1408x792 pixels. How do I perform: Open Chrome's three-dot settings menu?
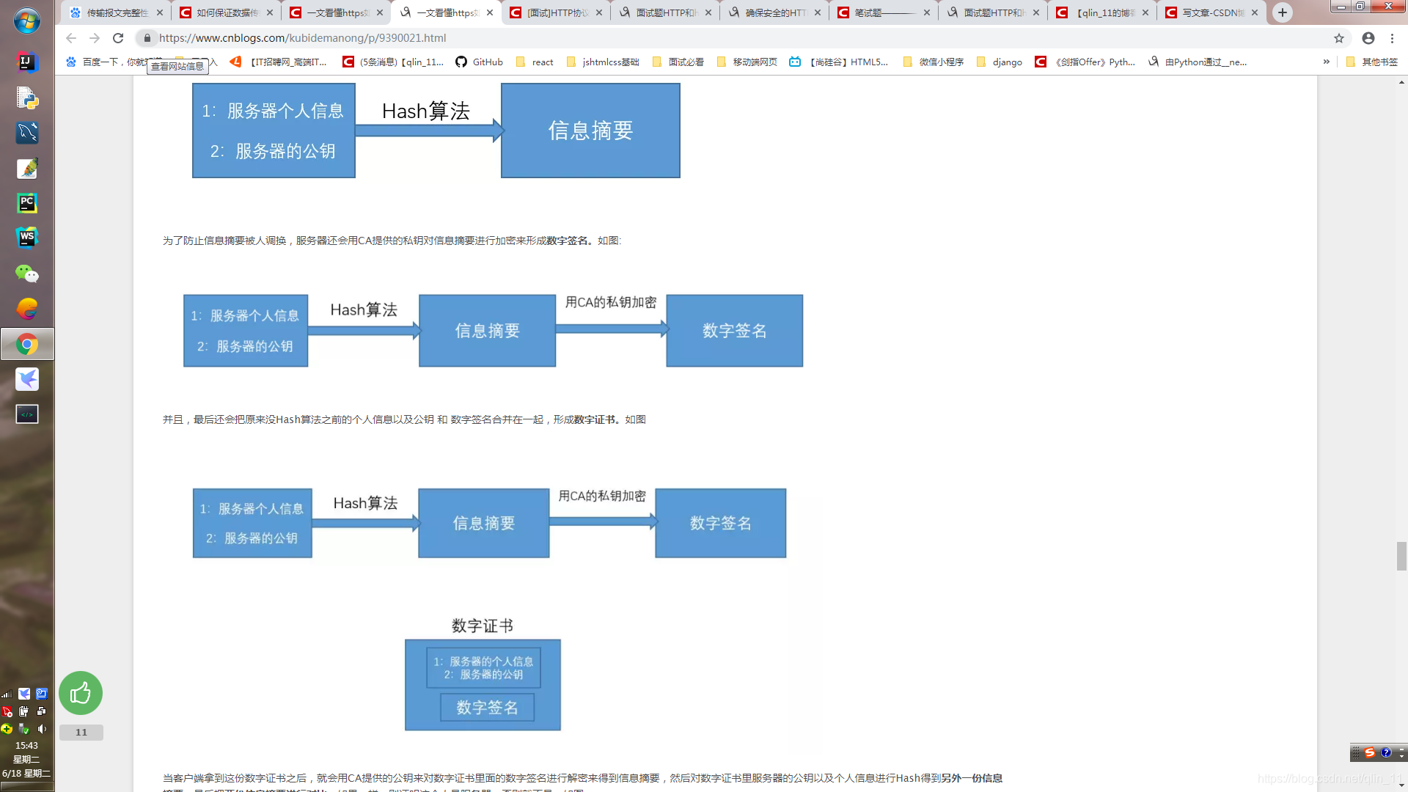point(1393,38)
